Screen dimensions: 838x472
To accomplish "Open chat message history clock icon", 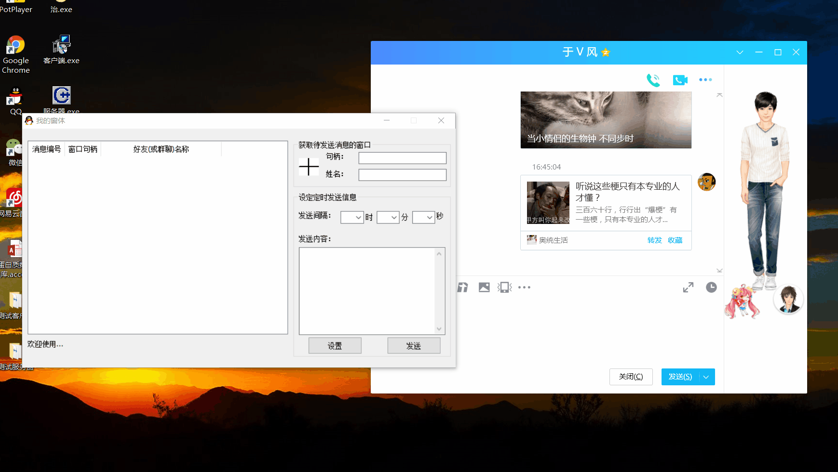I will (712, 287).
